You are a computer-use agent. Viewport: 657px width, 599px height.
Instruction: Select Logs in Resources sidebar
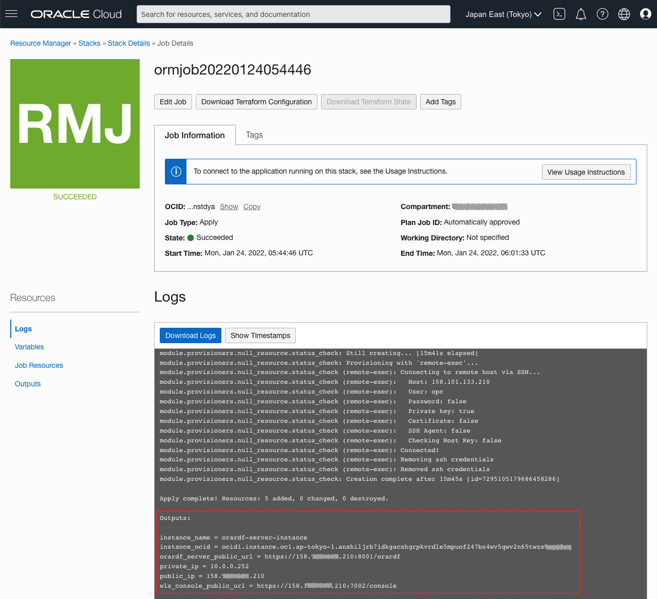(23, 329)
